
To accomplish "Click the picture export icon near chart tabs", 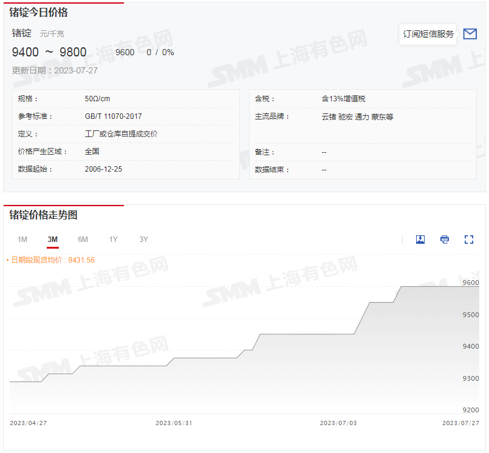I will (420, 240).
